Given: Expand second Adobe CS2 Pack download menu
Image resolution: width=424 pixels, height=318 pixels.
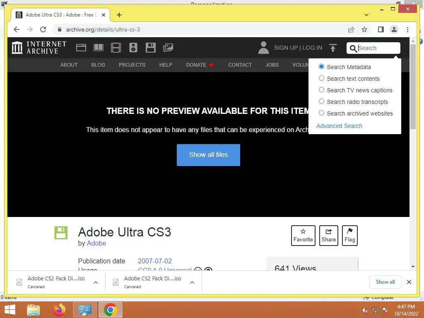Looking at the screenshot, I should tap(192, 282).
